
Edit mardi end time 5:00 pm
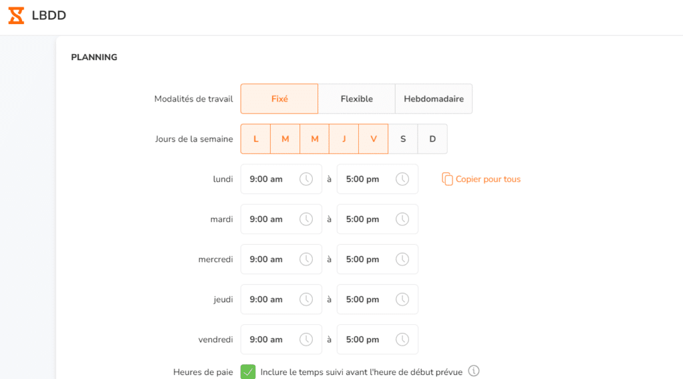378,219
